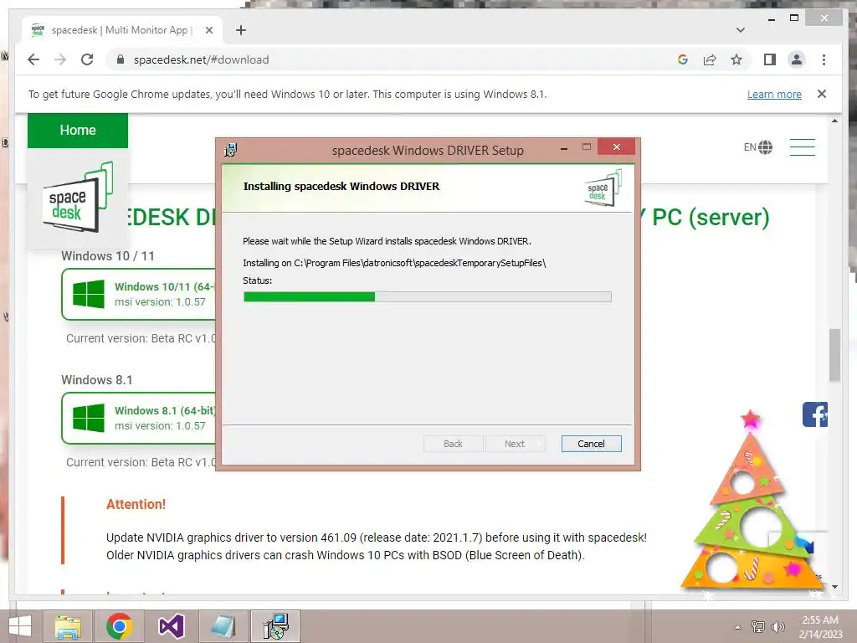Screen dimensions: 857x643
Task: Click the installation progress bar
Action: tap(428, 297)
